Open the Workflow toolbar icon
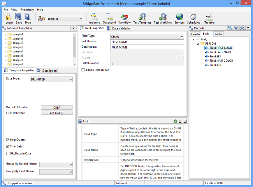 pyautogui.click(x=125, y=17)
